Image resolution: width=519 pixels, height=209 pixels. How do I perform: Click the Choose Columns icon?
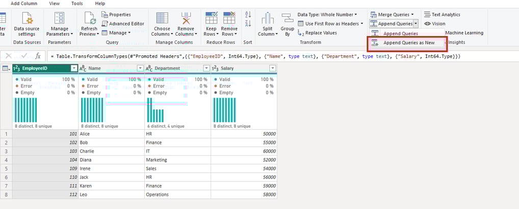click(162, 18)
